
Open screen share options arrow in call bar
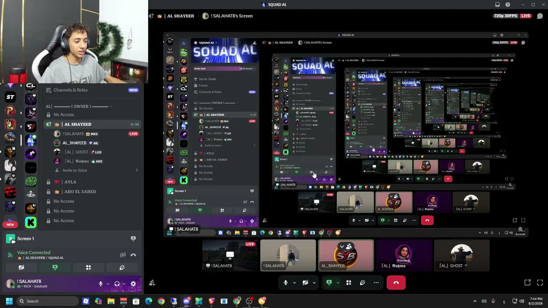[338, 283]
